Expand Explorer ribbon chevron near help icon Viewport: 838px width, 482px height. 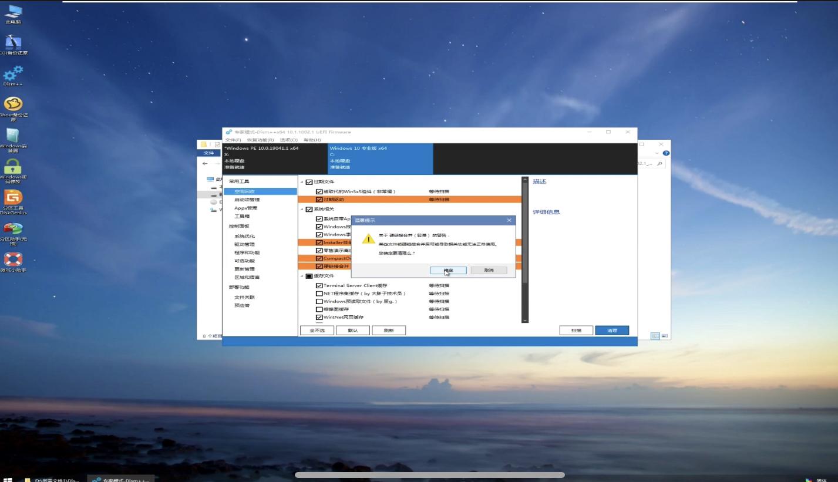tap(657, 153)
